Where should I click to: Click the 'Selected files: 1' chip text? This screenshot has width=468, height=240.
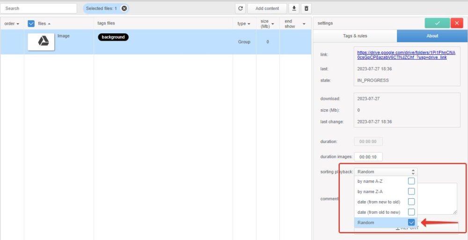click(x=102, y=8)
